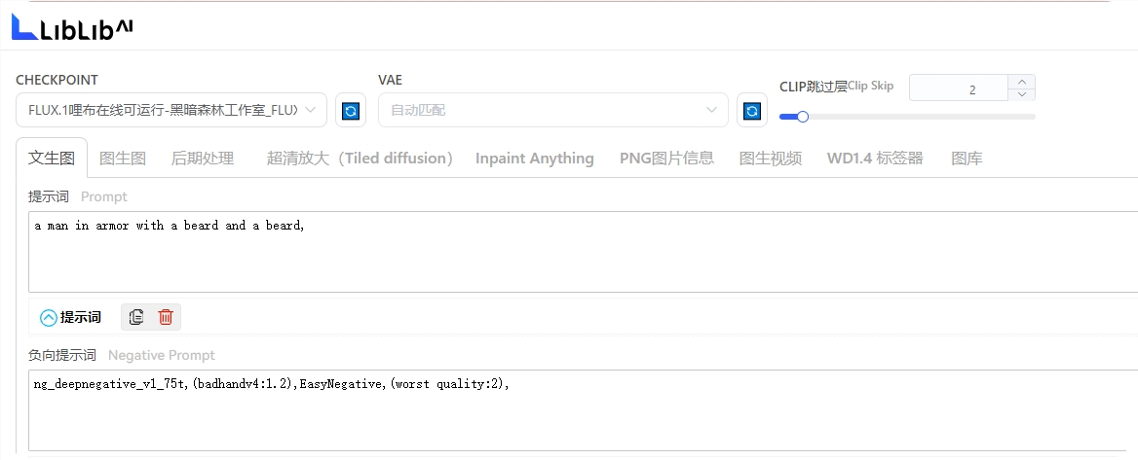The height and width of the screenshot is (460, 1138).
Task: Increase Clip Skip with the up arrow
Action: coord(1021,82)
